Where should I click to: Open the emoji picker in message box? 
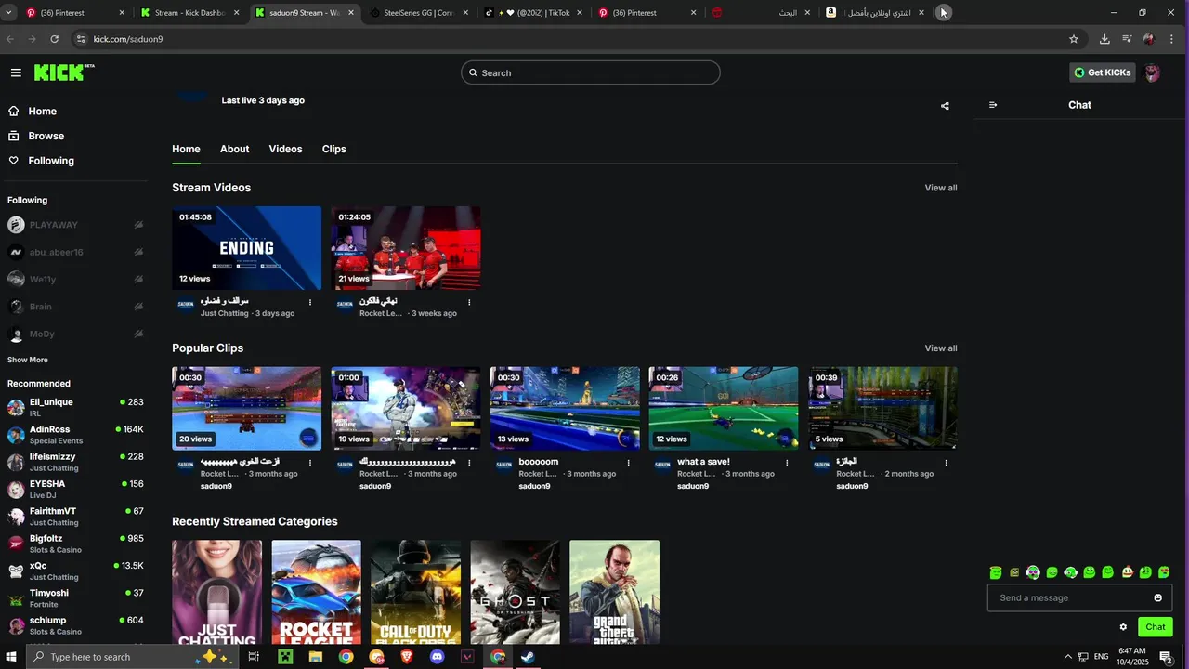pyautogui.click(x=1157, y=597)
